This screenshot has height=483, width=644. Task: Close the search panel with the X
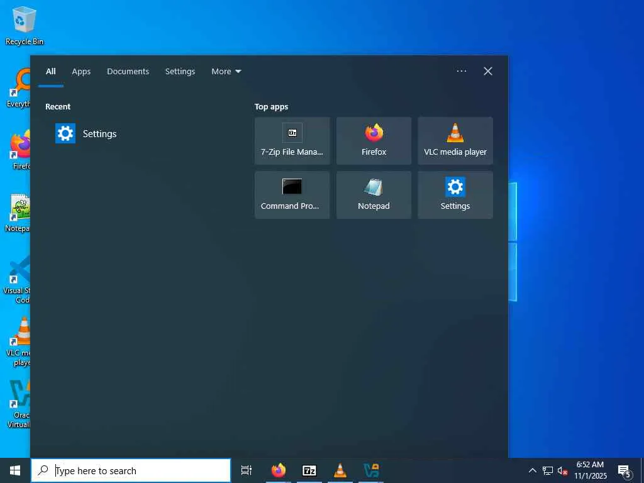tap(488, 71)
